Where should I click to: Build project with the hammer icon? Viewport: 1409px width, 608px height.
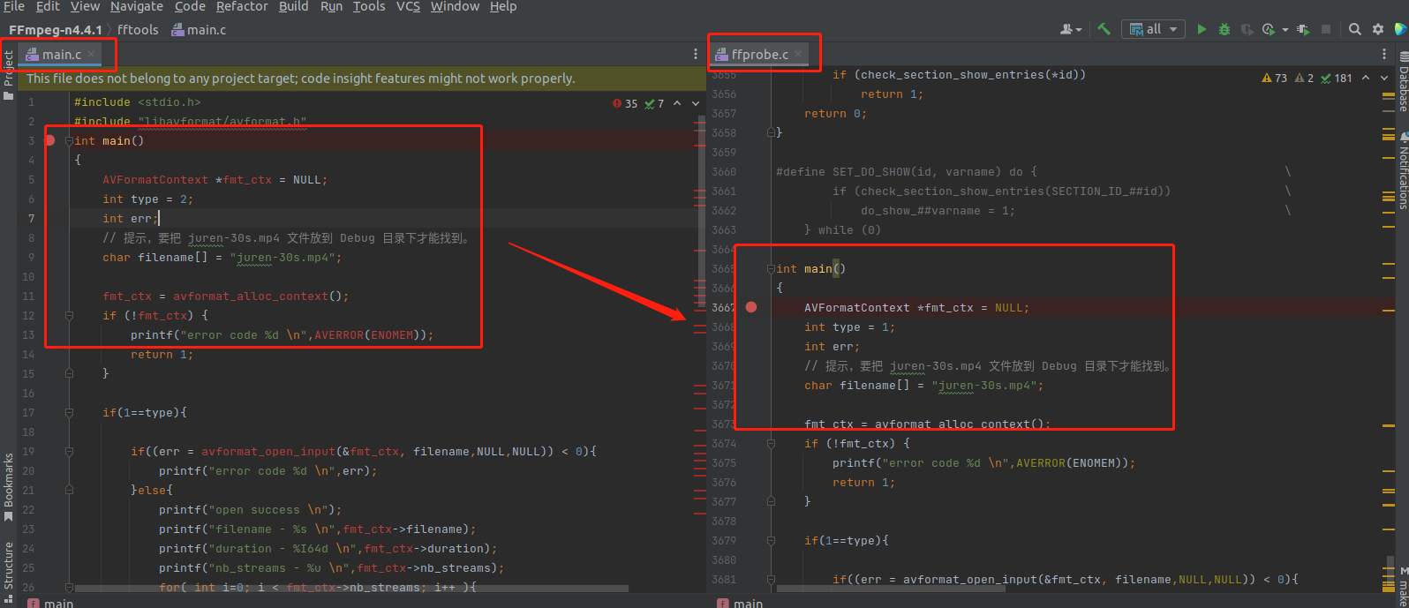tap(1104, 29)
